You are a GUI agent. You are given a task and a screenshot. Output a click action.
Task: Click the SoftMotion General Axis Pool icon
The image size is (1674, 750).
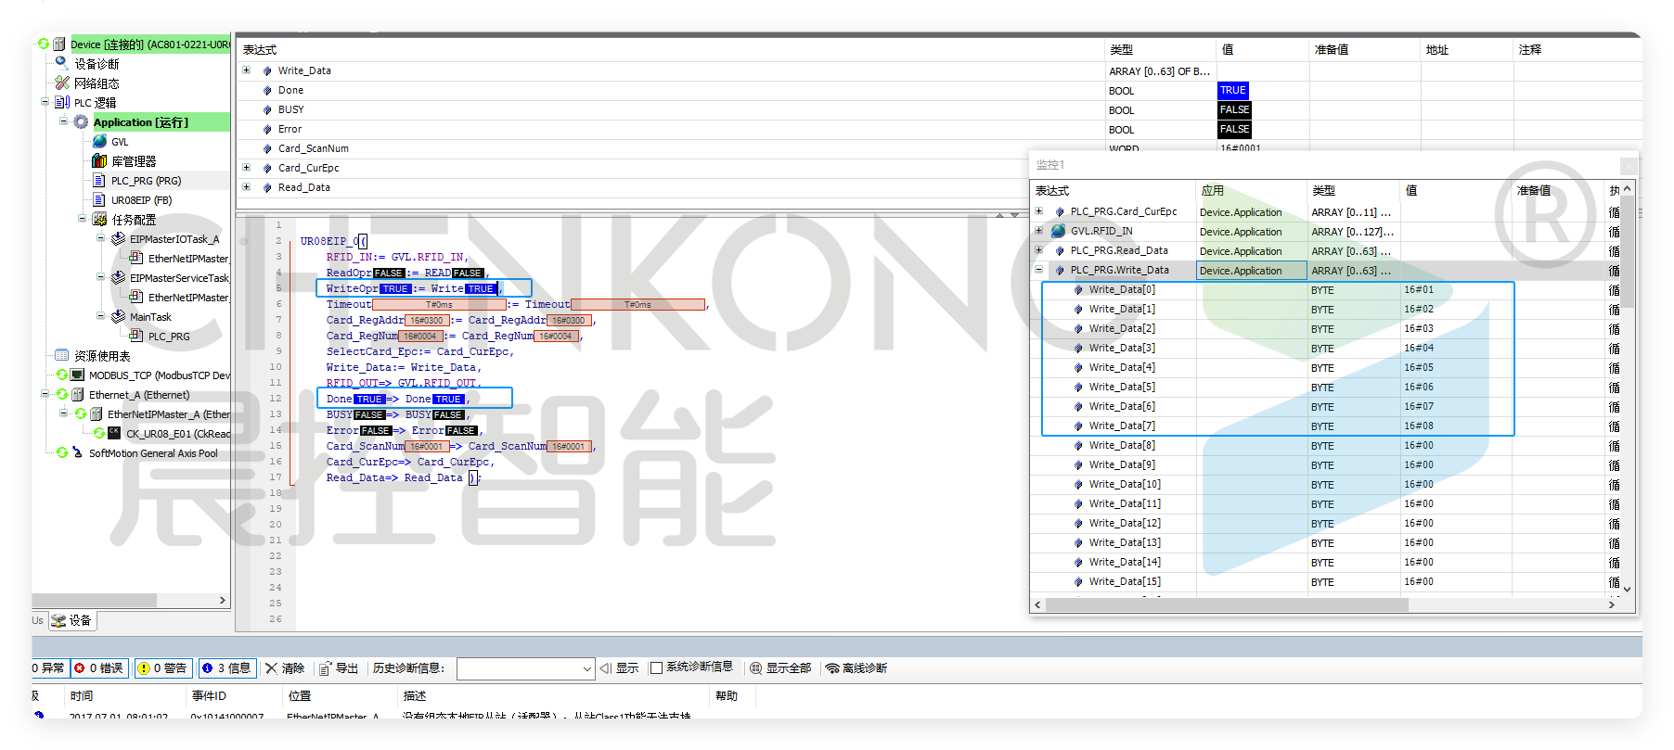pyautogui.click(x=78, y=452)
